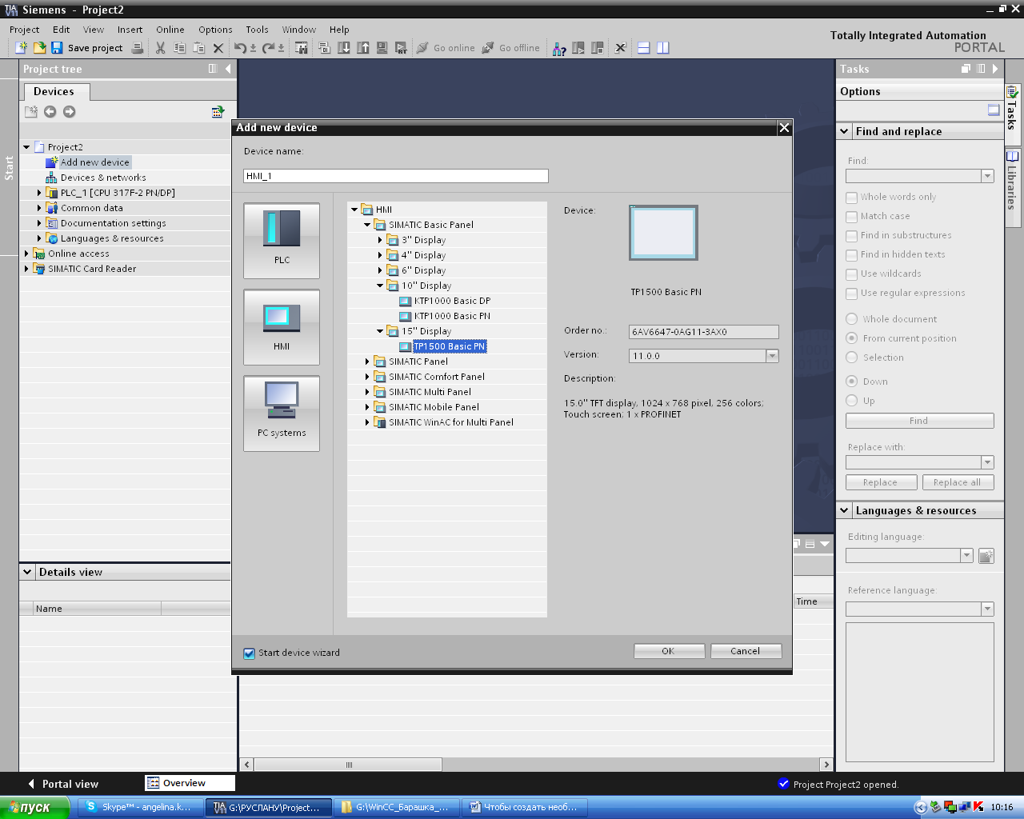Collapse the Project tree panel arrow
1024x819 pixels.
tap(228, 69)
